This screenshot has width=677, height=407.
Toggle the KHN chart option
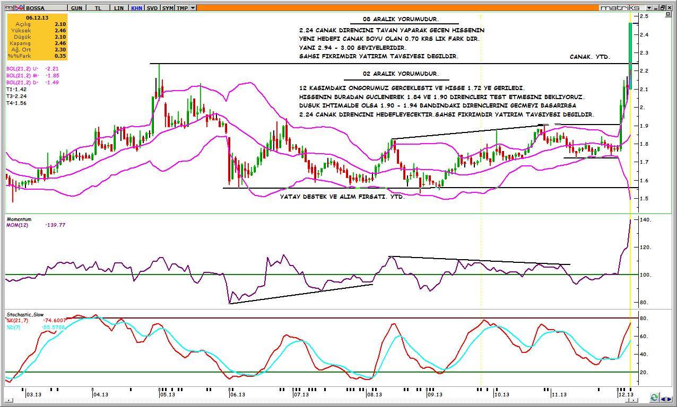(x=137, y=8)
